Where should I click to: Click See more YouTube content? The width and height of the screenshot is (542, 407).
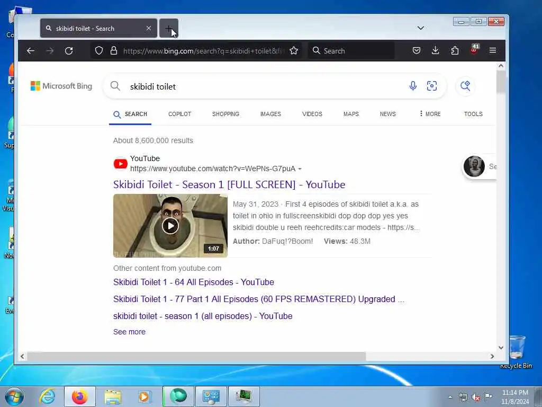[129, 332]
